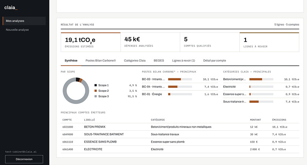The image size is (307, 165).
Task: Click the claia_ logo
Action: pos(11,7)
